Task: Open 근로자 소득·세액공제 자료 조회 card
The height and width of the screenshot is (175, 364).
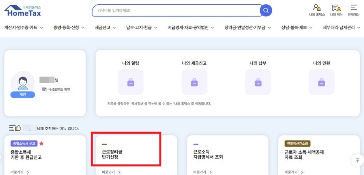Action: click(x=319, y=155)
